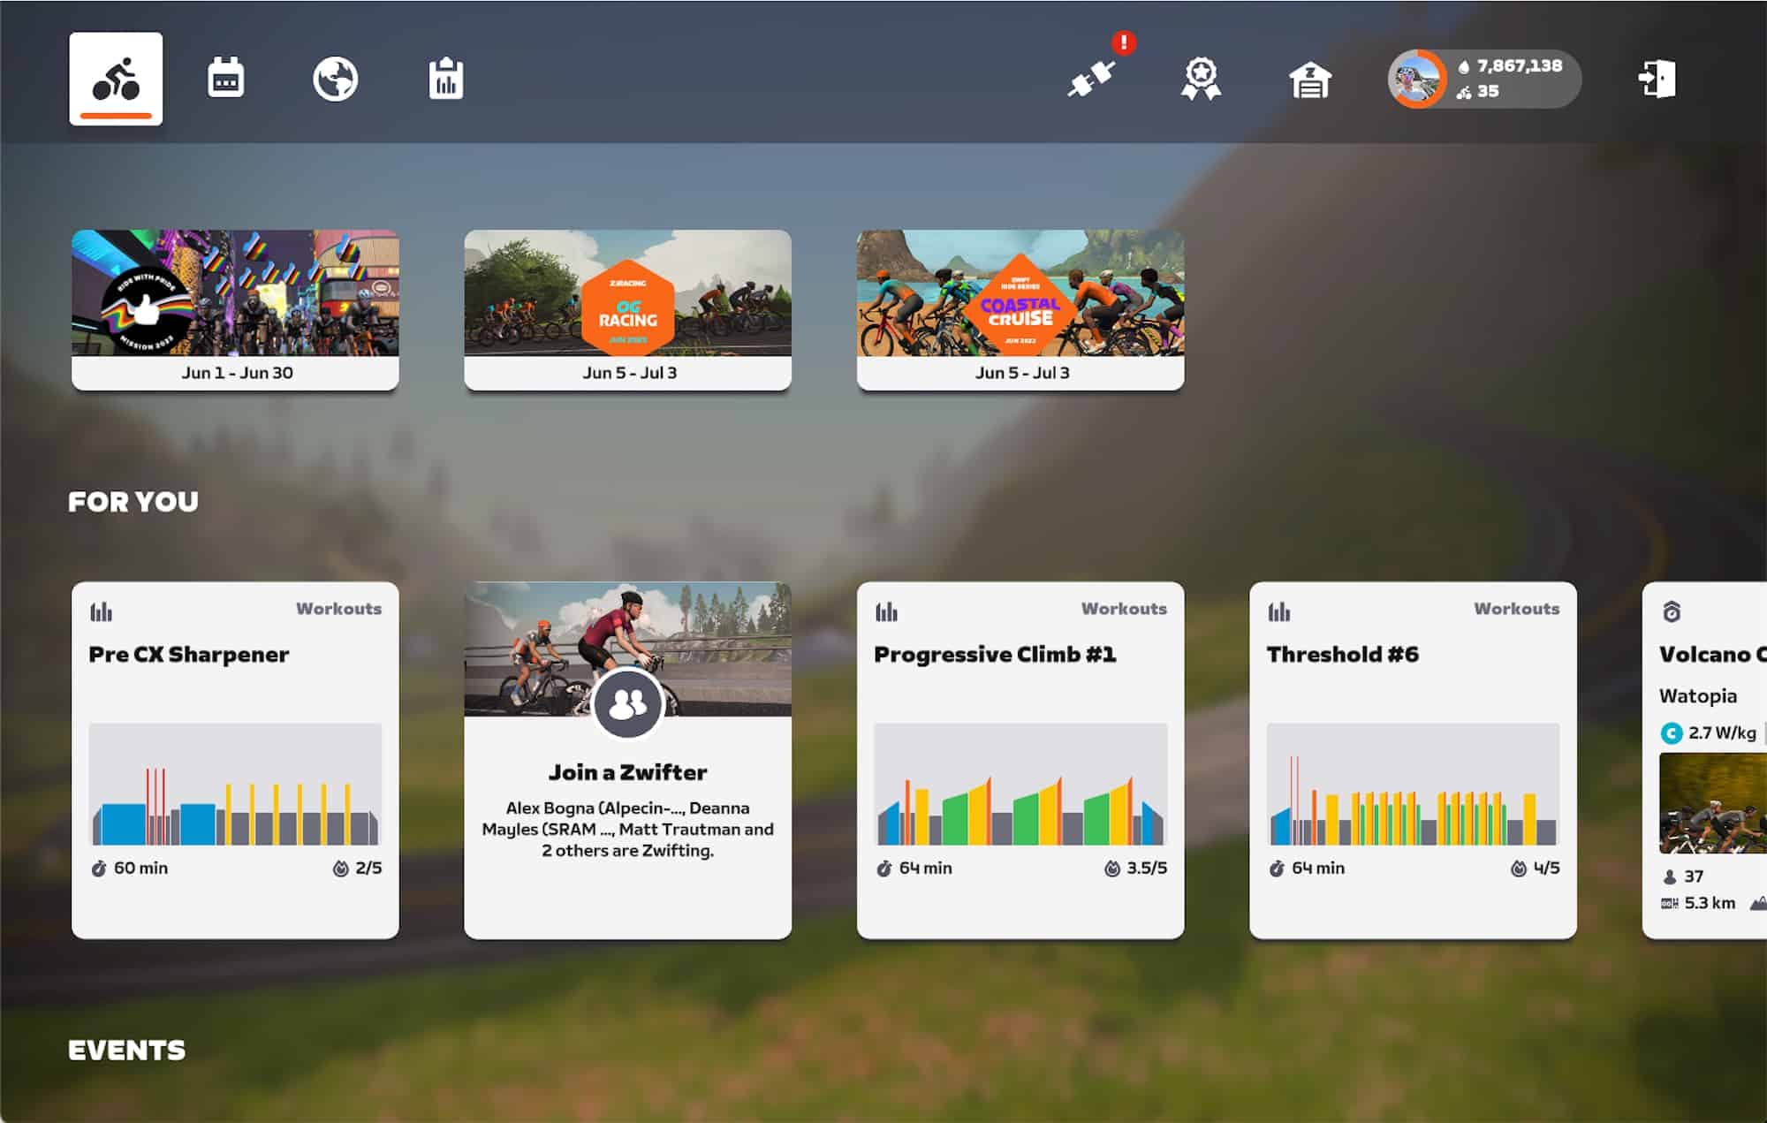Open the Home cyclist tab
This screenshot has width=1767, height=1123.
point(116,79)
